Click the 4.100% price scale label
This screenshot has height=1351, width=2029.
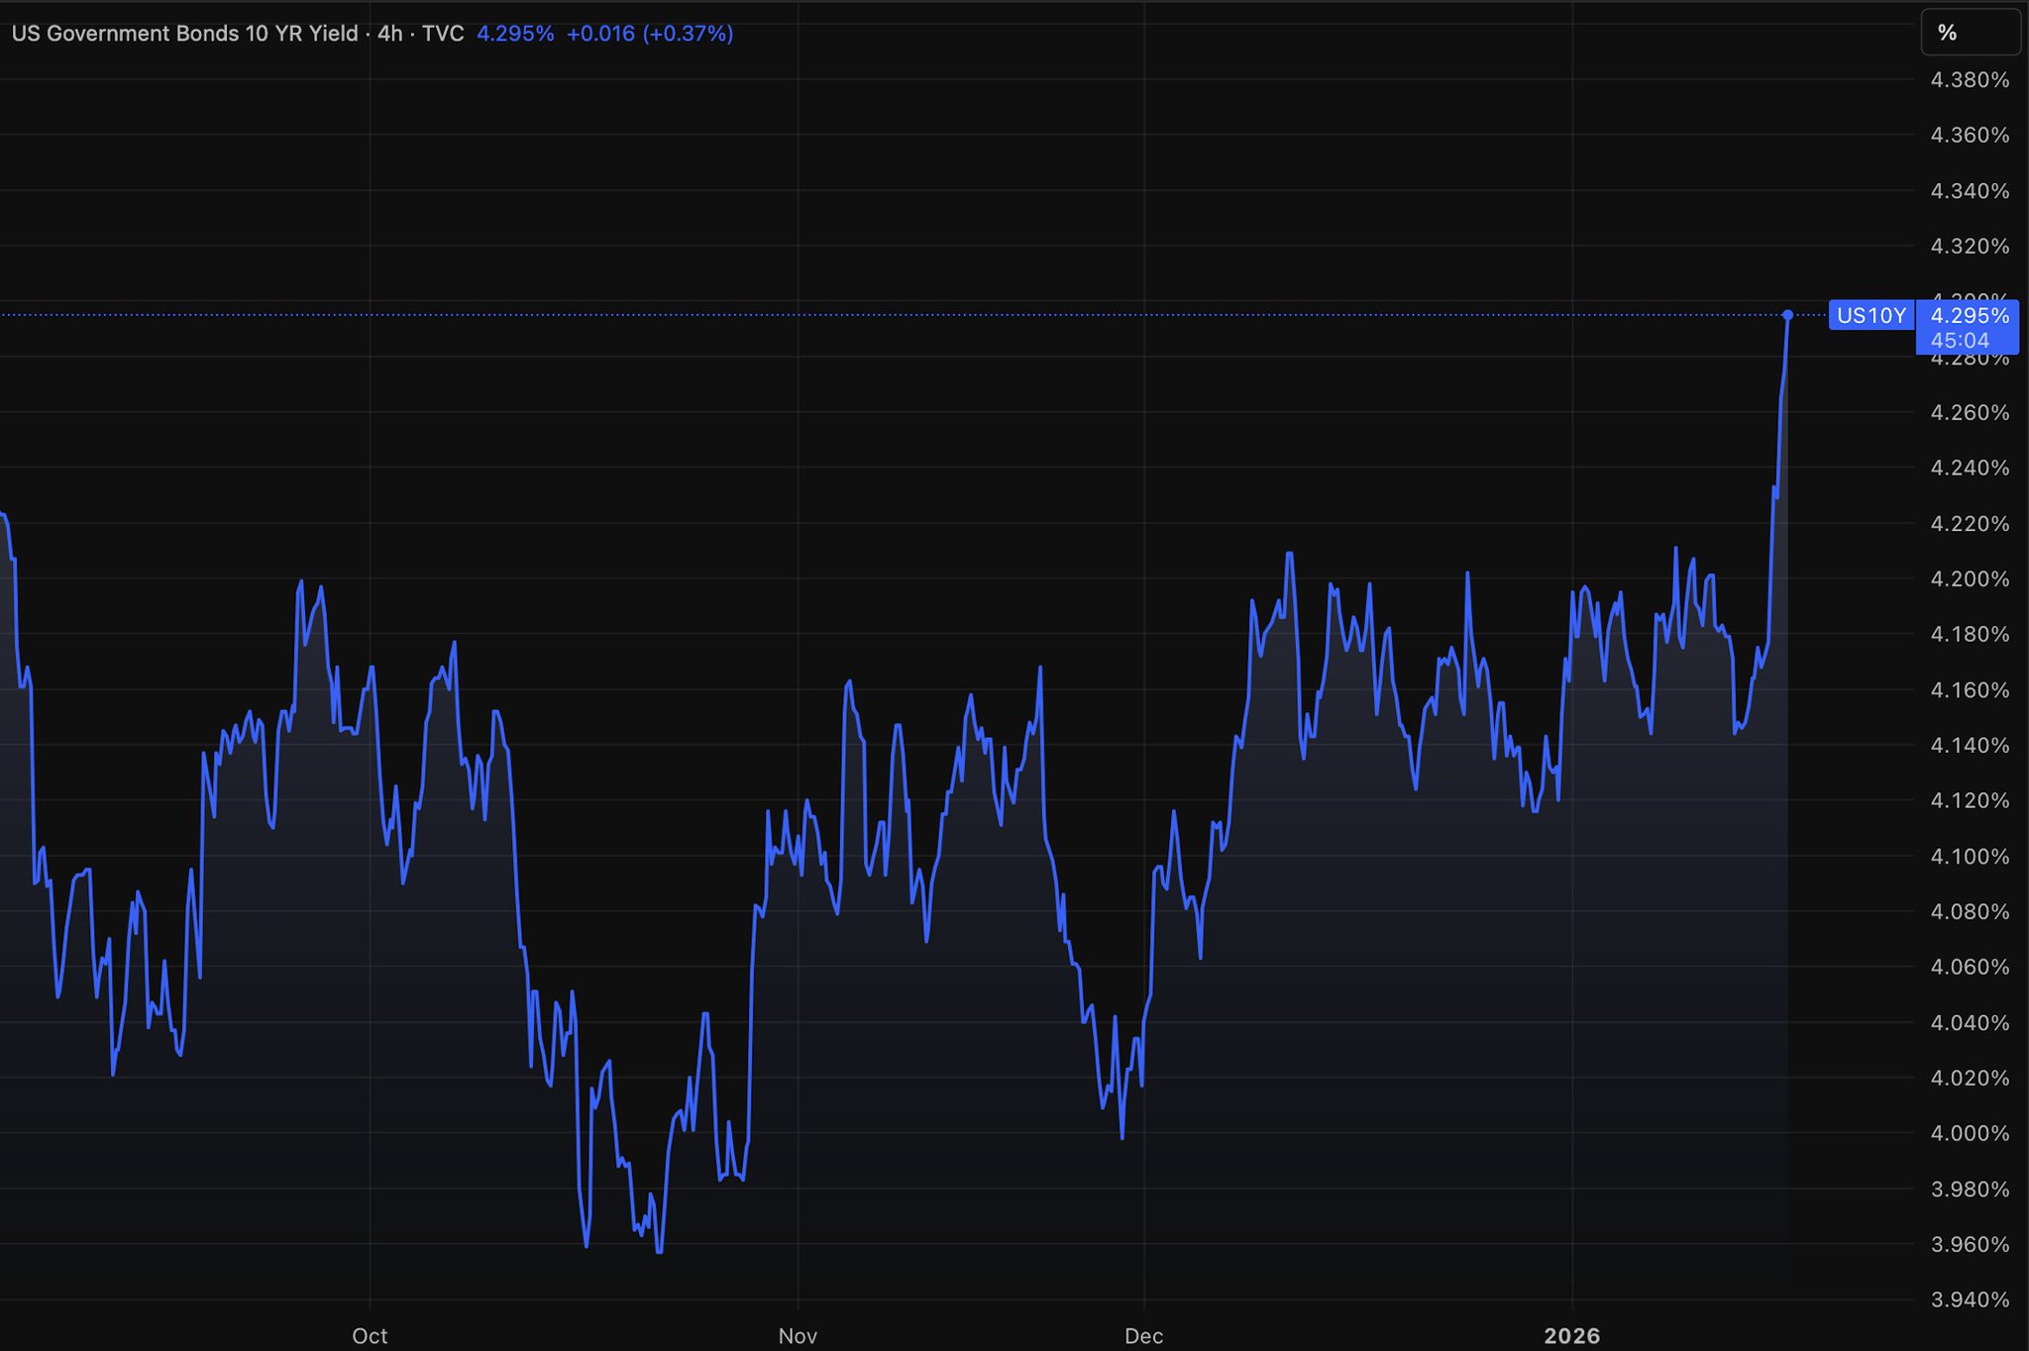pyautogui.click(x=1970, y=856)
